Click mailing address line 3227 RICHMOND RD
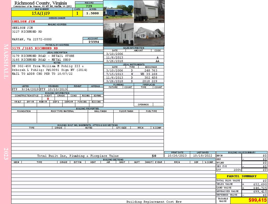The width and height of the screenshot is (268, 204). click(27, 32)
